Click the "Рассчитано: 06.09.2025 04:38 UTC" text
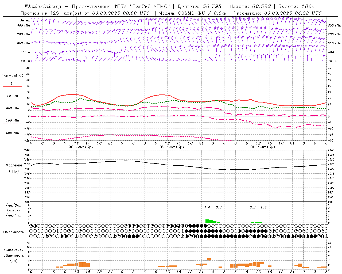Viewport: 342px width, 274px height. (x=277, y=13)
